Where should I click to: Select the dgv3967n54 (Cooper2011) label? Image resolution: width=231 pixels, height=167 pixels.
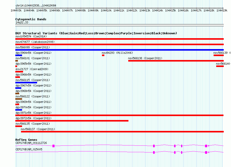coord(33,85)
